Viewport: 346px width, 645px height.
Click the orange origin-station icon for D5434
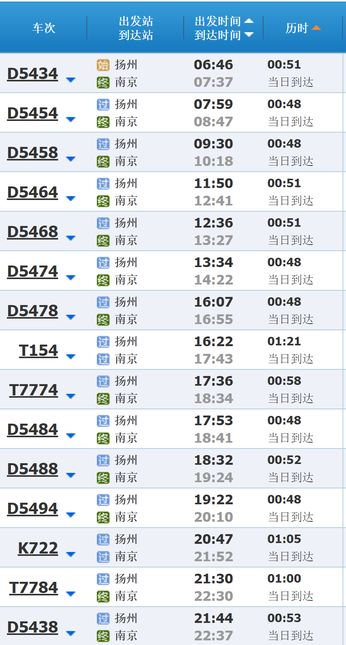point(103,65)
